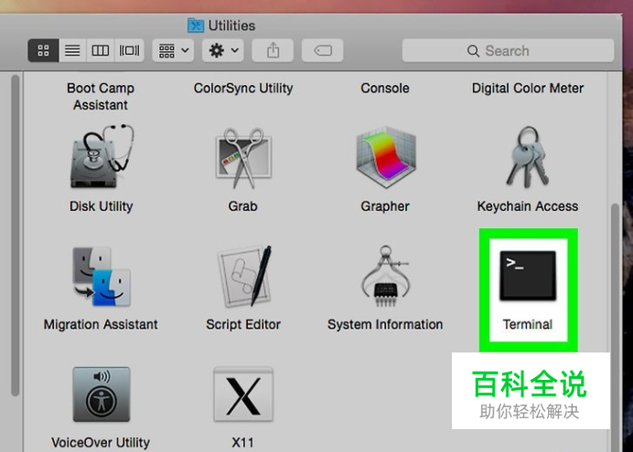Click the X11 name label
The image size is (633, 452).
pyautogui.click(x=242, y=442)
